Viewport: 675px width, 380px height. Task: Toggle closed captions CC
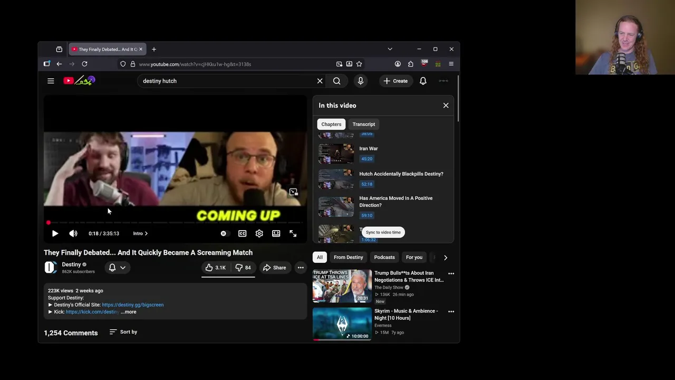(242, 233)
